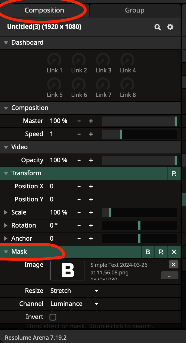Clear the mask image file
The image size is (186, 343).
174,264
